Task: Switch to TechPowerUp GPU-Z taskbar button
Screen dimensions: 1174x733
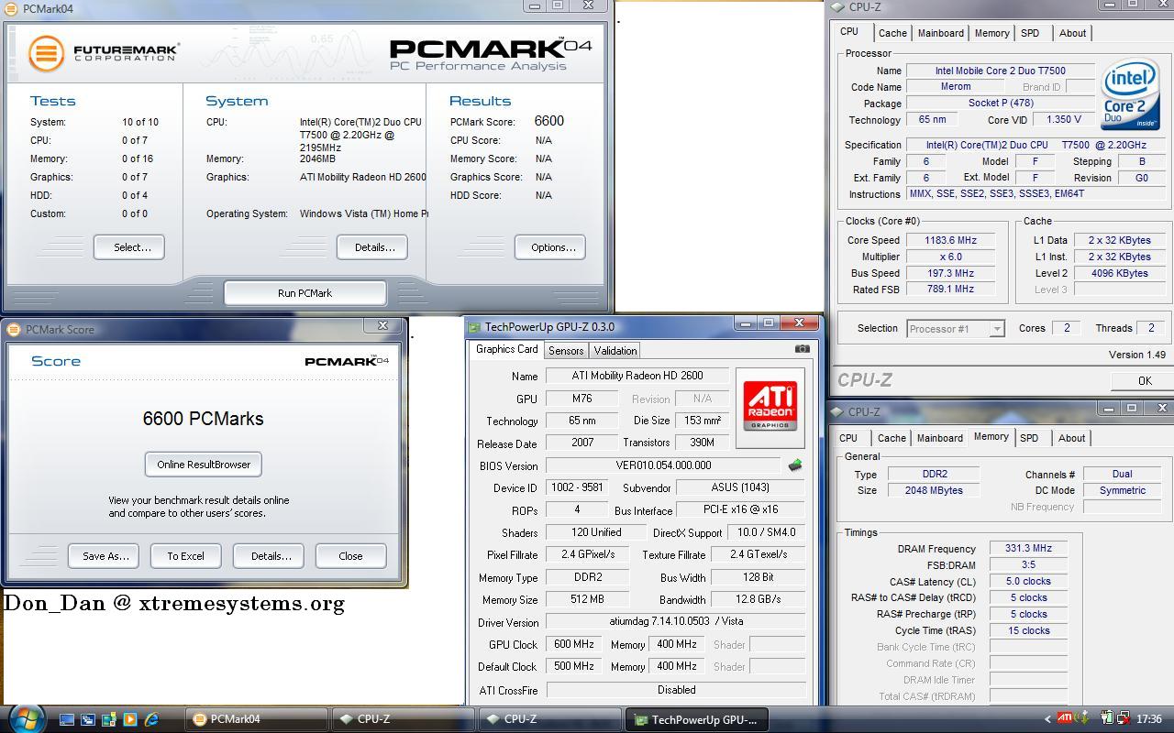Action: tap(695, 719)
